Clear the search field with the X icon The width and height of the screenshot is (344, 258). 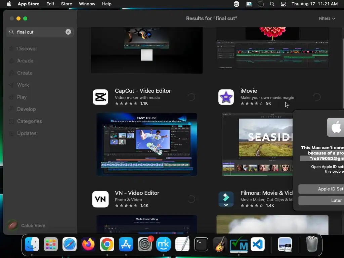[x=68, y=32]
